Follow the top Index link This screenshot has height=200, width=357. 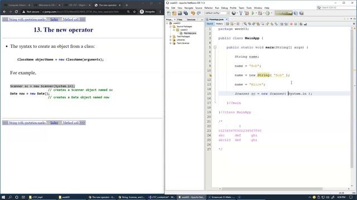(54, 19)
